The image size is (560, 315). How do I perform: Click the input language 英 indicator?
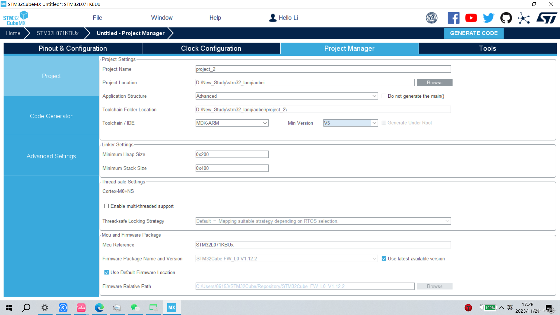pyautogui.click(x=510, y=307)
